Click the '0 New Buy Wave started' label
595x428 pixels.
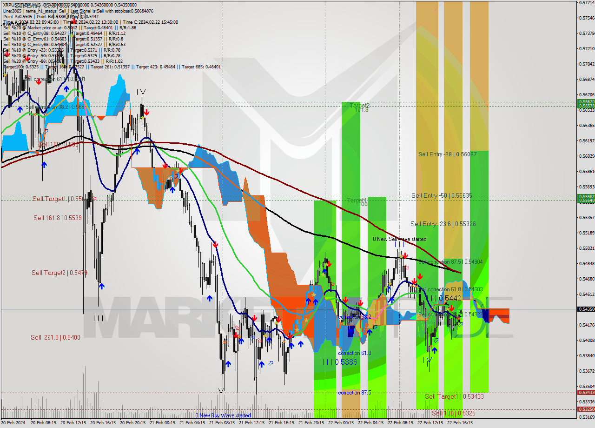pos(223,415)
